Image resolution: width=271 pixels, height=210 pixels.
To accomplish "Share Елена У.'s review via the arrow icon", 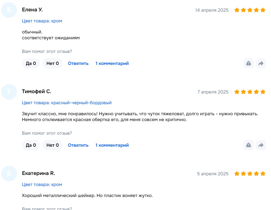I will [261, 63].
